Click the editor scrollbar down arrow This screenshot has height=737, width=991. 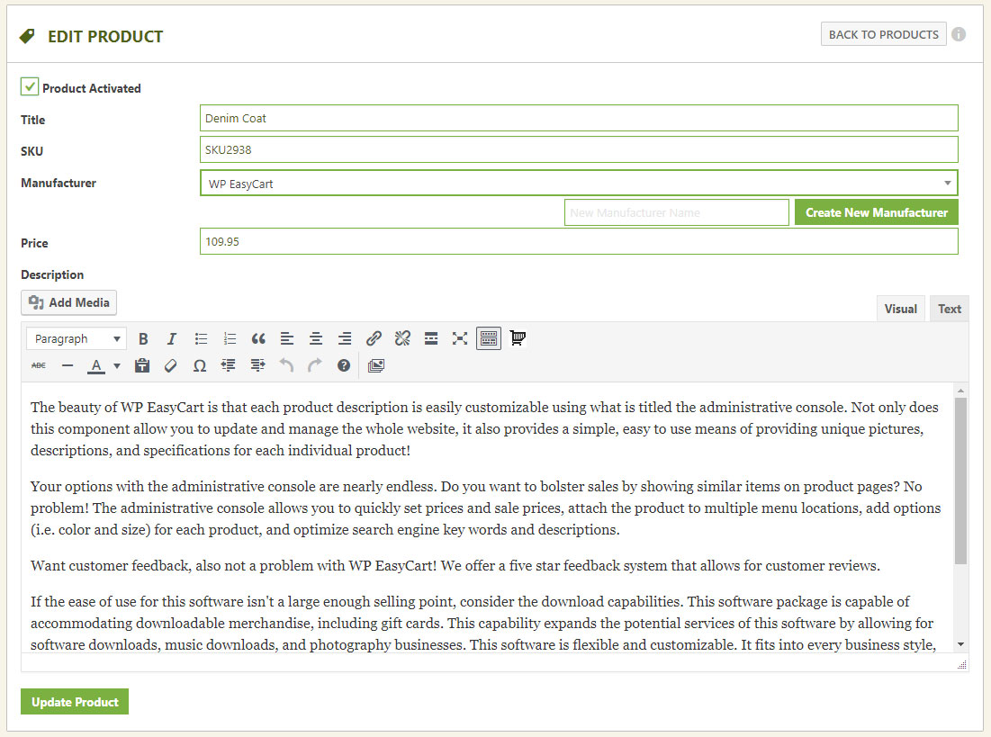point(960,644)
